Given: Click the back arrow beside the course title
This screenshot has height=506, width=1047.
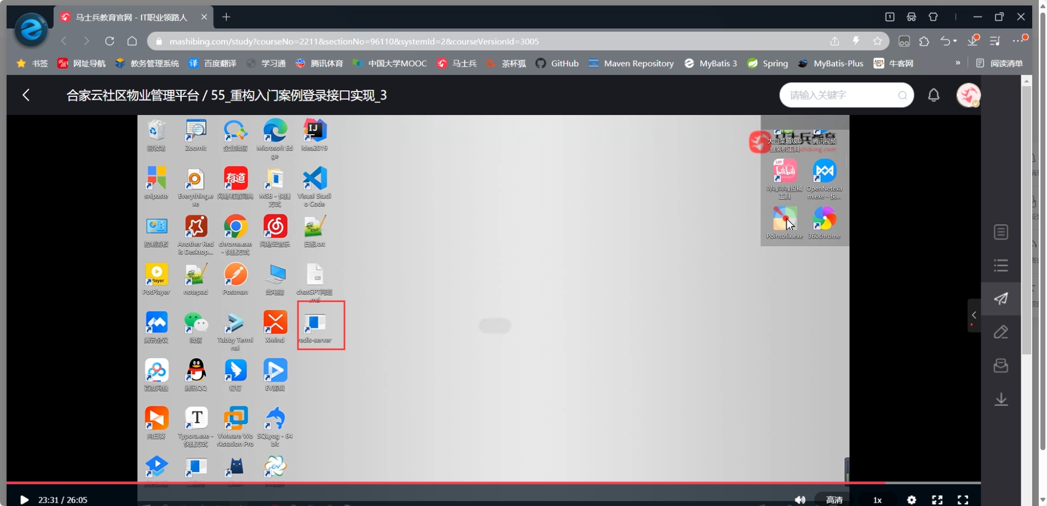Looking at the screenshot, I should coord(26,95).
